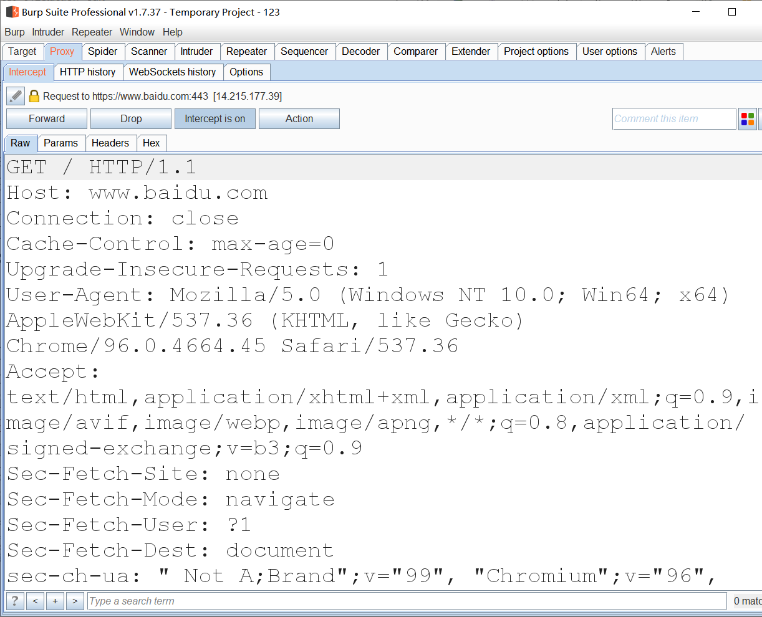762x617 pixels.
Task: Open the Project options tab
Action: click(536, 51)
